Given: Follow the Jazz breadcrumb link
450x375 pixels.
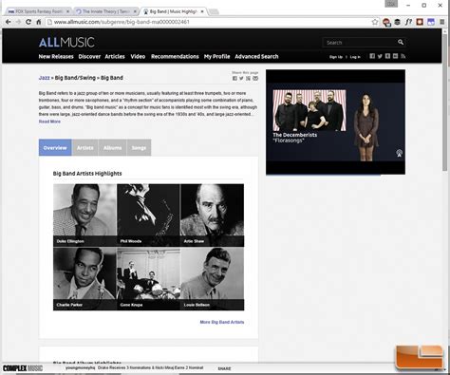Looking at the screenshot, I should (44, 78).
